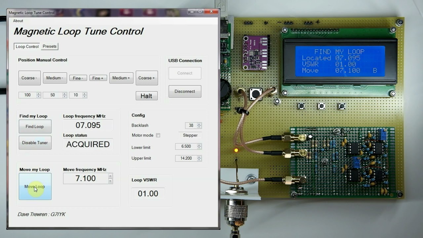423x238 pixels.
Task: Decrease the Backlash value
Action: (199, 127)
